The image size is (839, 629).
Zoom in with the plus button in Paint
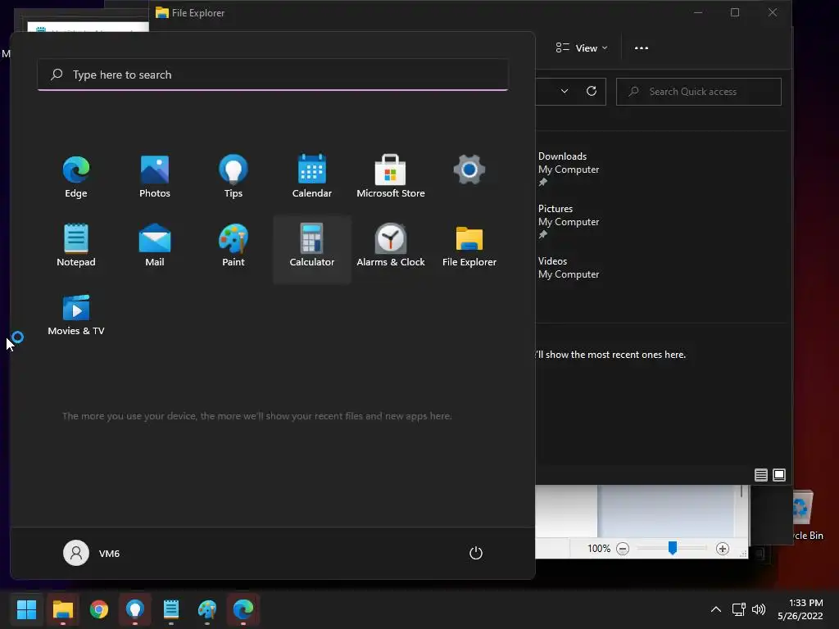pos(723,549)
